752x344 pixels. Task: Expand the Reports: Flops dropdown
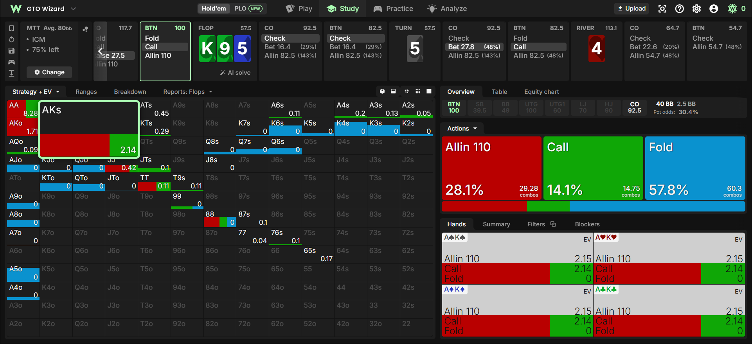[x=188, y=92]
